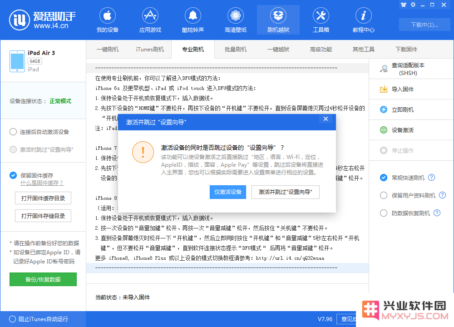
Task: Open 教程中心 tutorial center
Action: point(363,20)
